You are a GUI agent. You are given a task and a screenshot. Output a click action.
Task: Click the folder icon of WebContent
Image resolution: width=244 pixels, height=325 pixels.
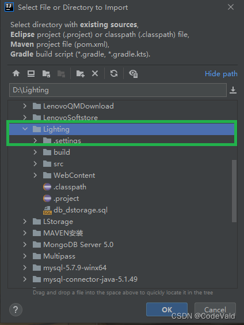[x=47, y=175]
